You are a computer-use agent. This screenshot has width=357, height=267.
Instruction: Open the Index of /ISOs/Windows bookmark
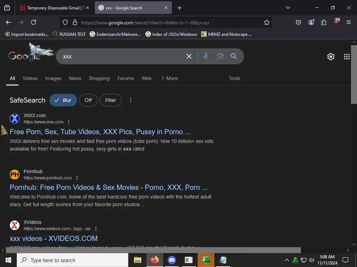pyautogui.click(x=171, y=34)
